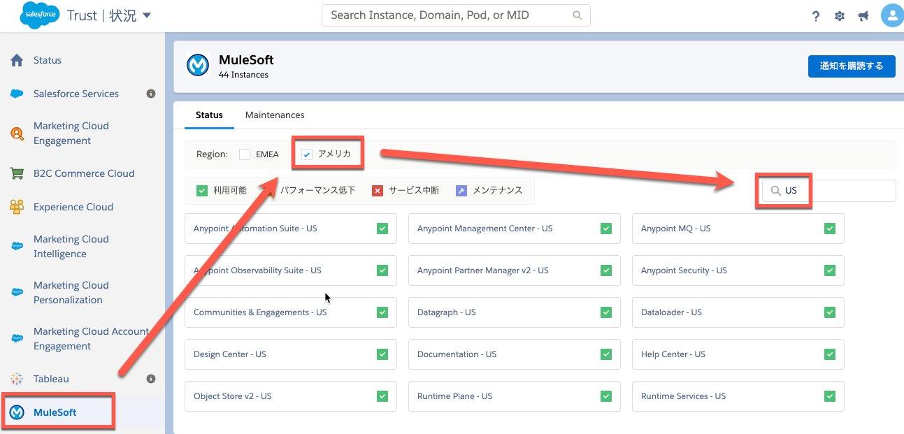Click the B2C Commerce Cloud cart icon
The image size is (904, 434).
coord(17,173)
